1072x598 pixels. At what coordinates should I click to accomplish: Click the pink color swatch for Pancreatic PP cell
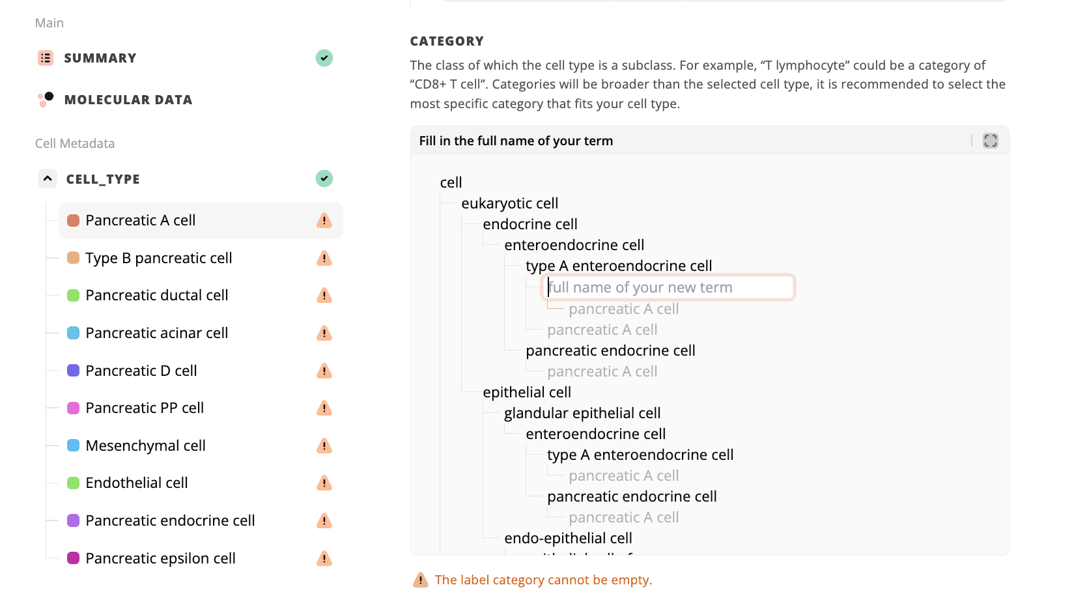point(74,408)
